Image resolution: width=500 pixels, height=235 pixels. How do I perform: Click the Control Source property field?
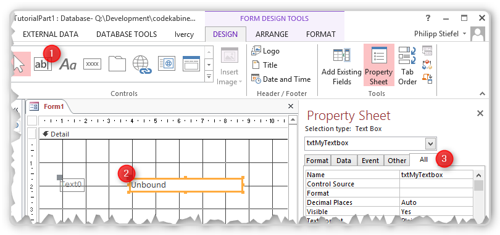tap(436, 184)
